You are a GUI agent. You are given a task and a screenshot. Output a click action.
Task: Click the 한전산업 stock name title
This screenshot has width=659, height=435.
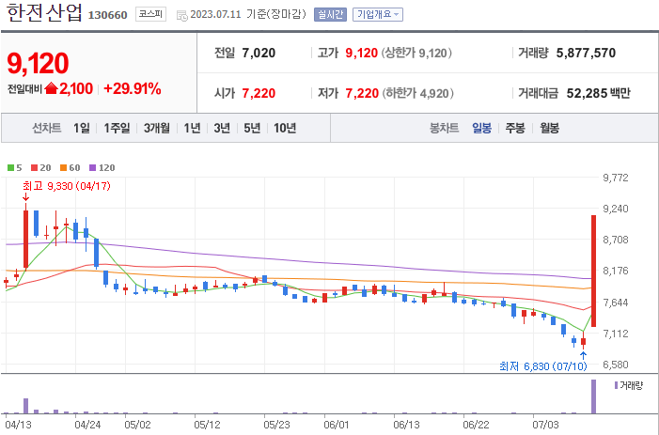(x=43, y=14)
